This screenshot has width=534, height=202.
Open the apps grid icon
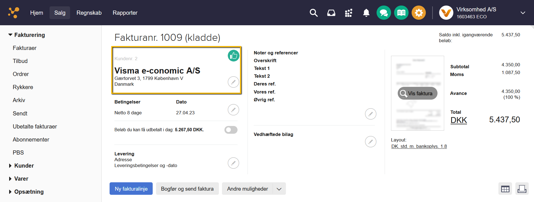pyautogui.click(x=348, y=13)
